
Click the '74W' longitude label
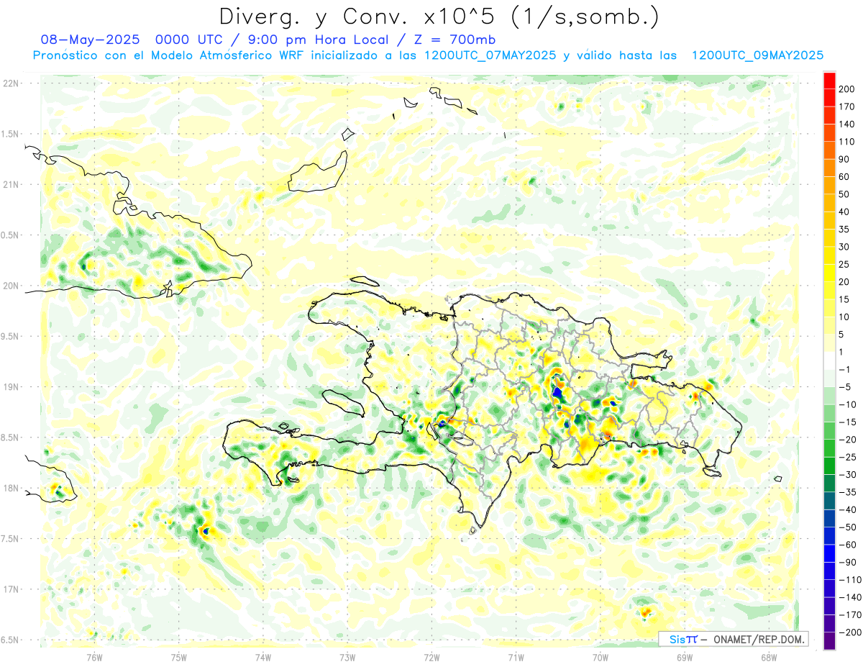[263, 658]
